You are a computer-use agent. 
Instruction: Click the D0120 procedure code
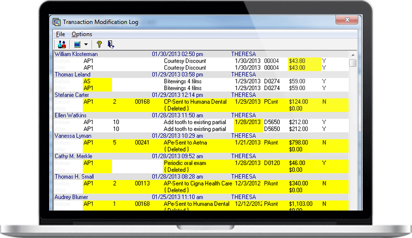tap(272, 163)
